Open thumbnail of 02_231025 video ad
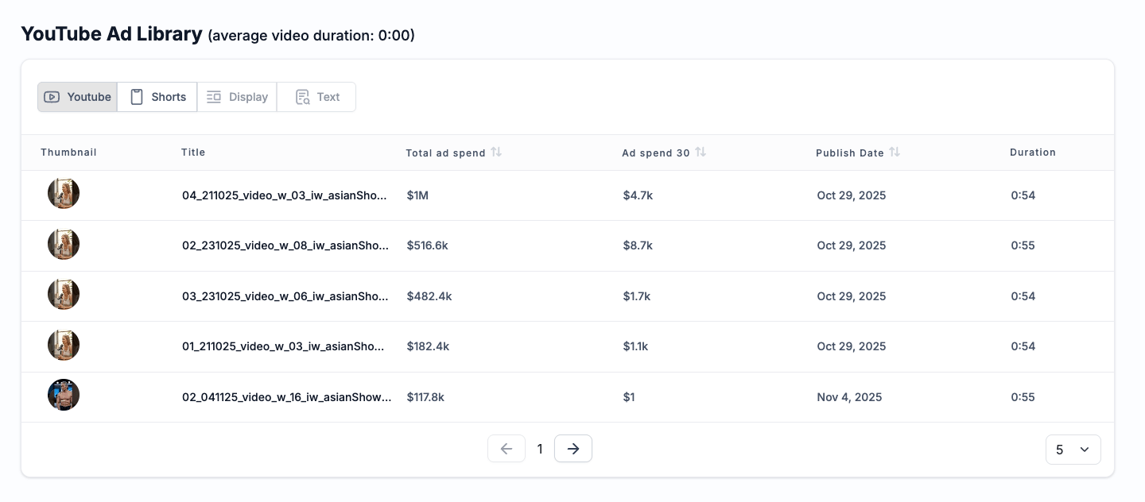Viewport: 1145px width, 502px height. pyautogui.click(x=64, y=245)
